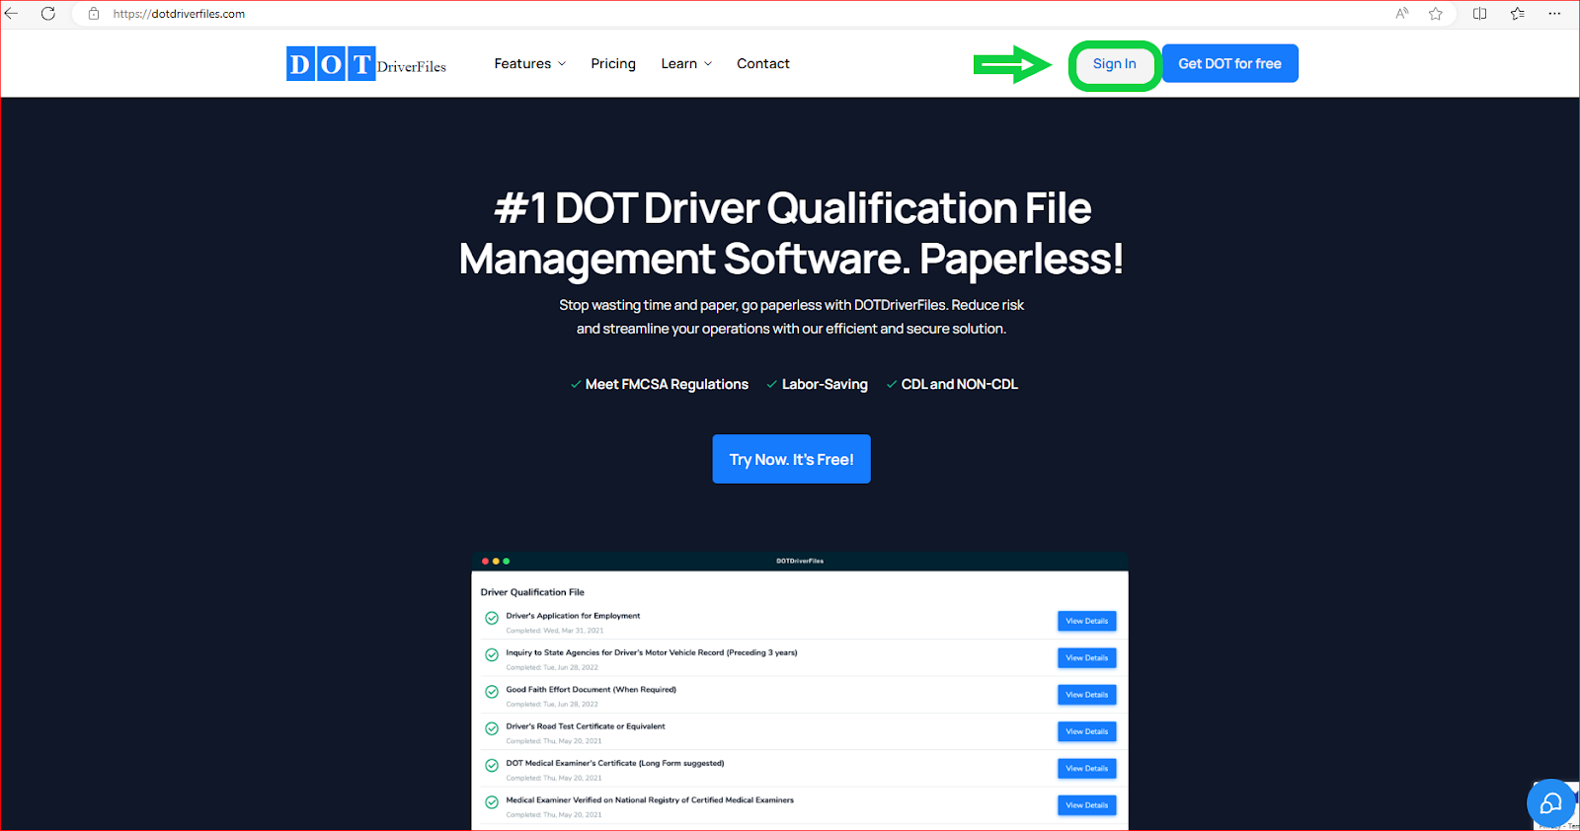Reload the page with refresh icon
This screenshot has width=1580, height=831.
coord(47,14)
